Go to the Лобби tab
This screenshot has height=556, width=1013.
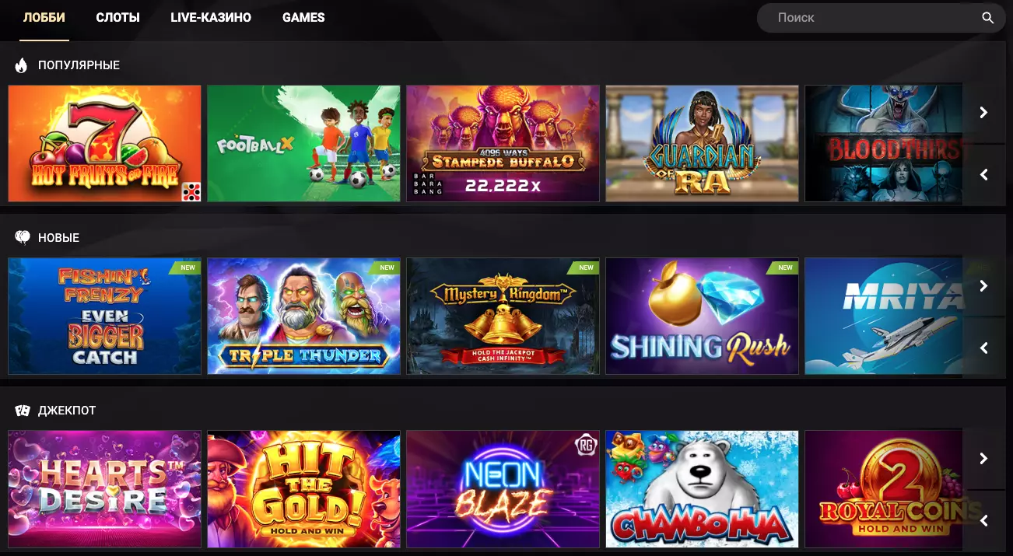44,17
